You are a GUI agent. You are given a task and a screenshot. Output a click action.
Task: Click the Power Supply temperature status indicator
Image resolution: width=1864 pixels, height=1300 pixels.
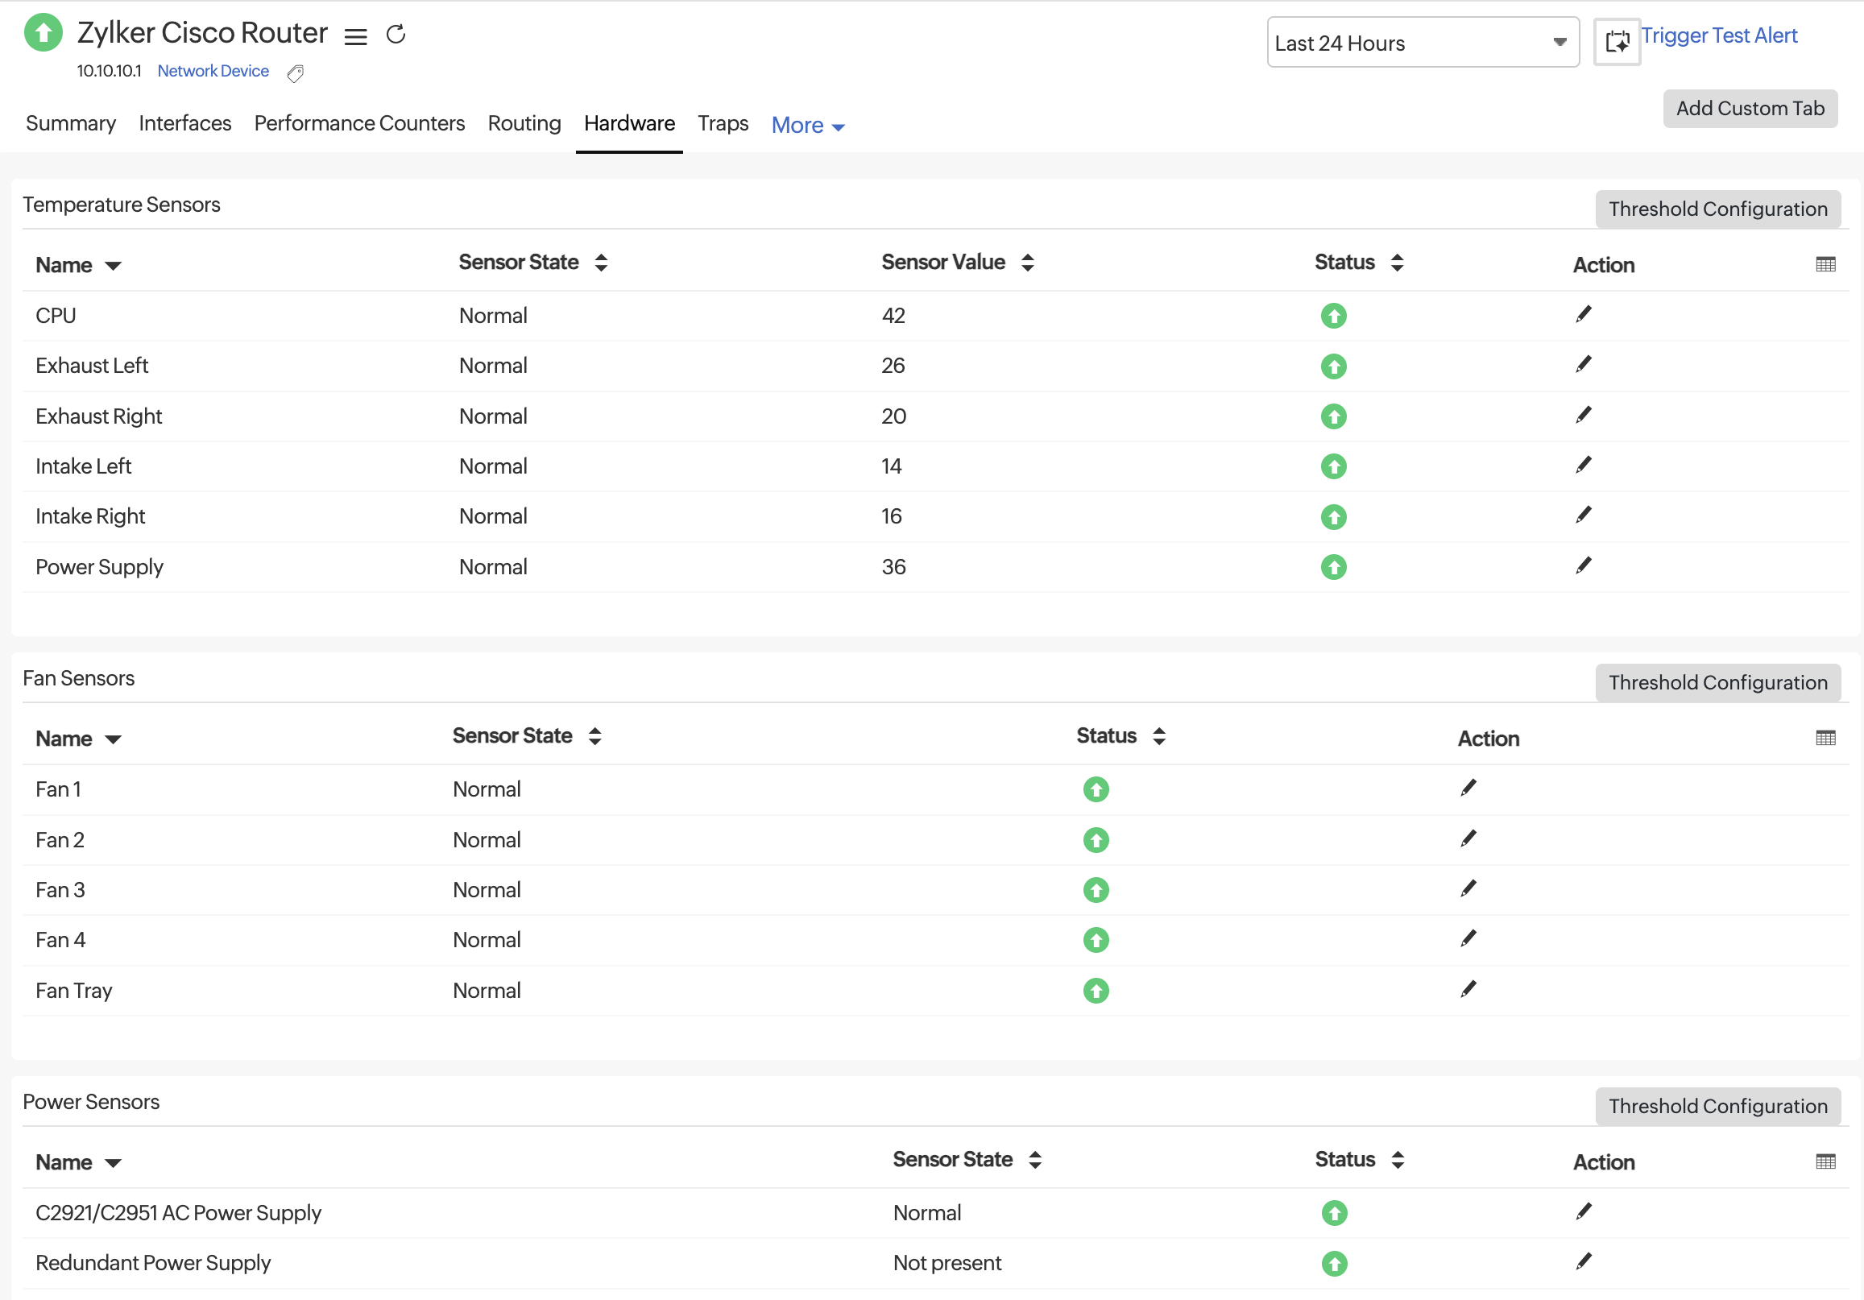[x=1333, y=567]
